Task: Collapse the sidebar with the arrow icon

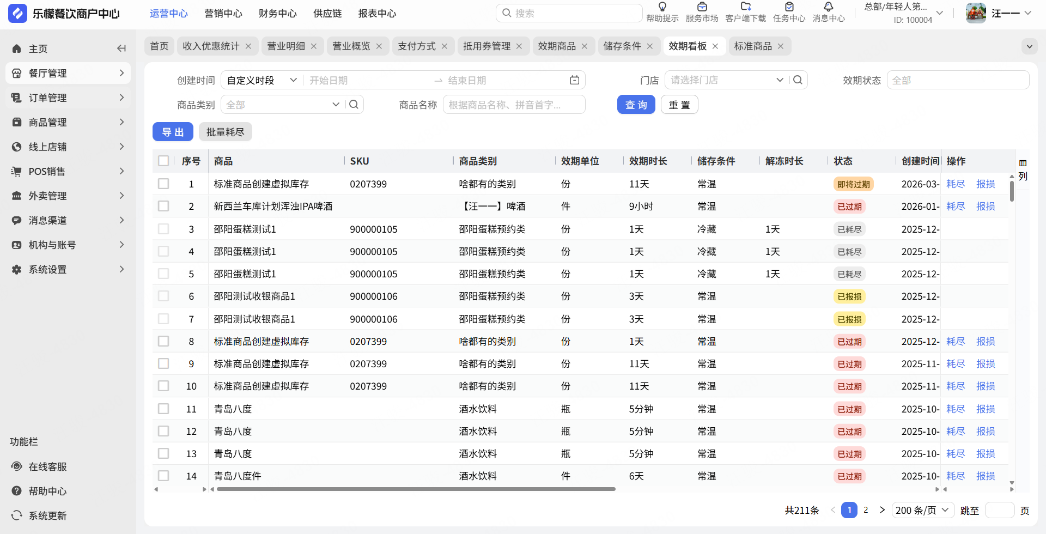Action: click(121, 48)
